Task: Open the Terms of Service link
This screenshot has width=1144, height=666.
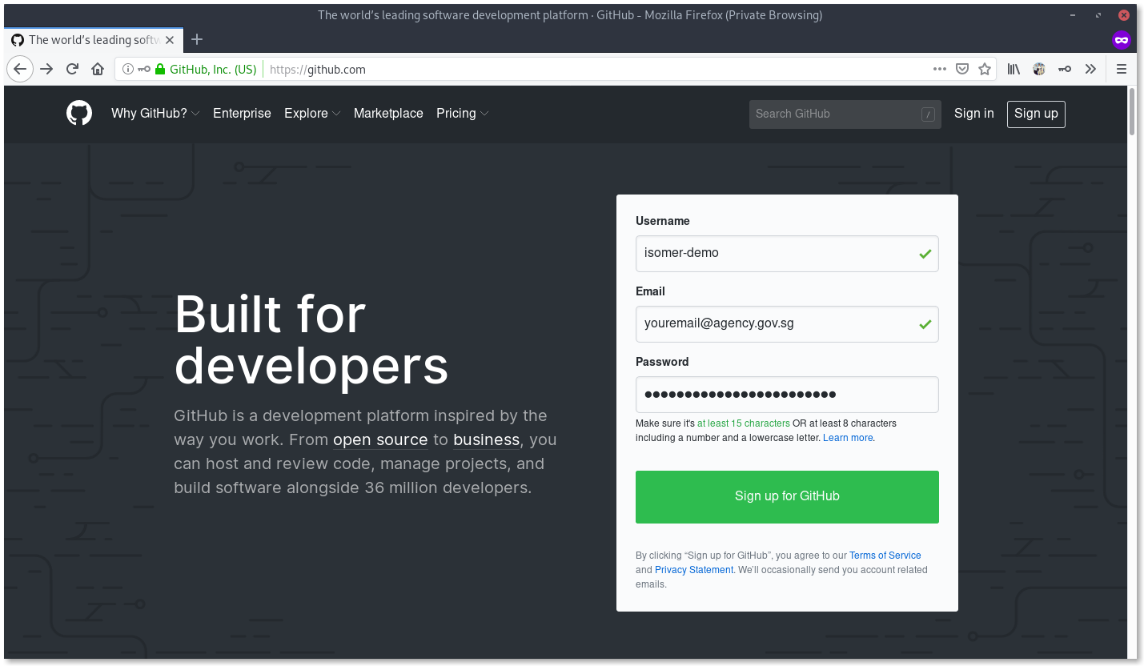Action: [x=885, y=555]
